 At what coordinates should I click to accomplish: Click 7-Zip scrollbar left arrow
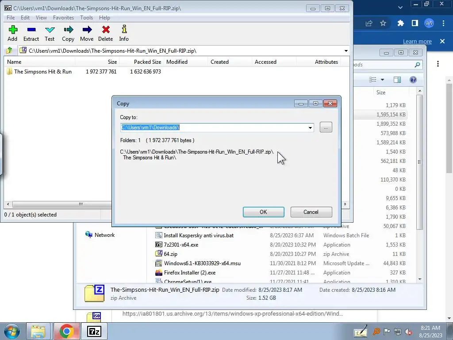click(x=8, y=204)
